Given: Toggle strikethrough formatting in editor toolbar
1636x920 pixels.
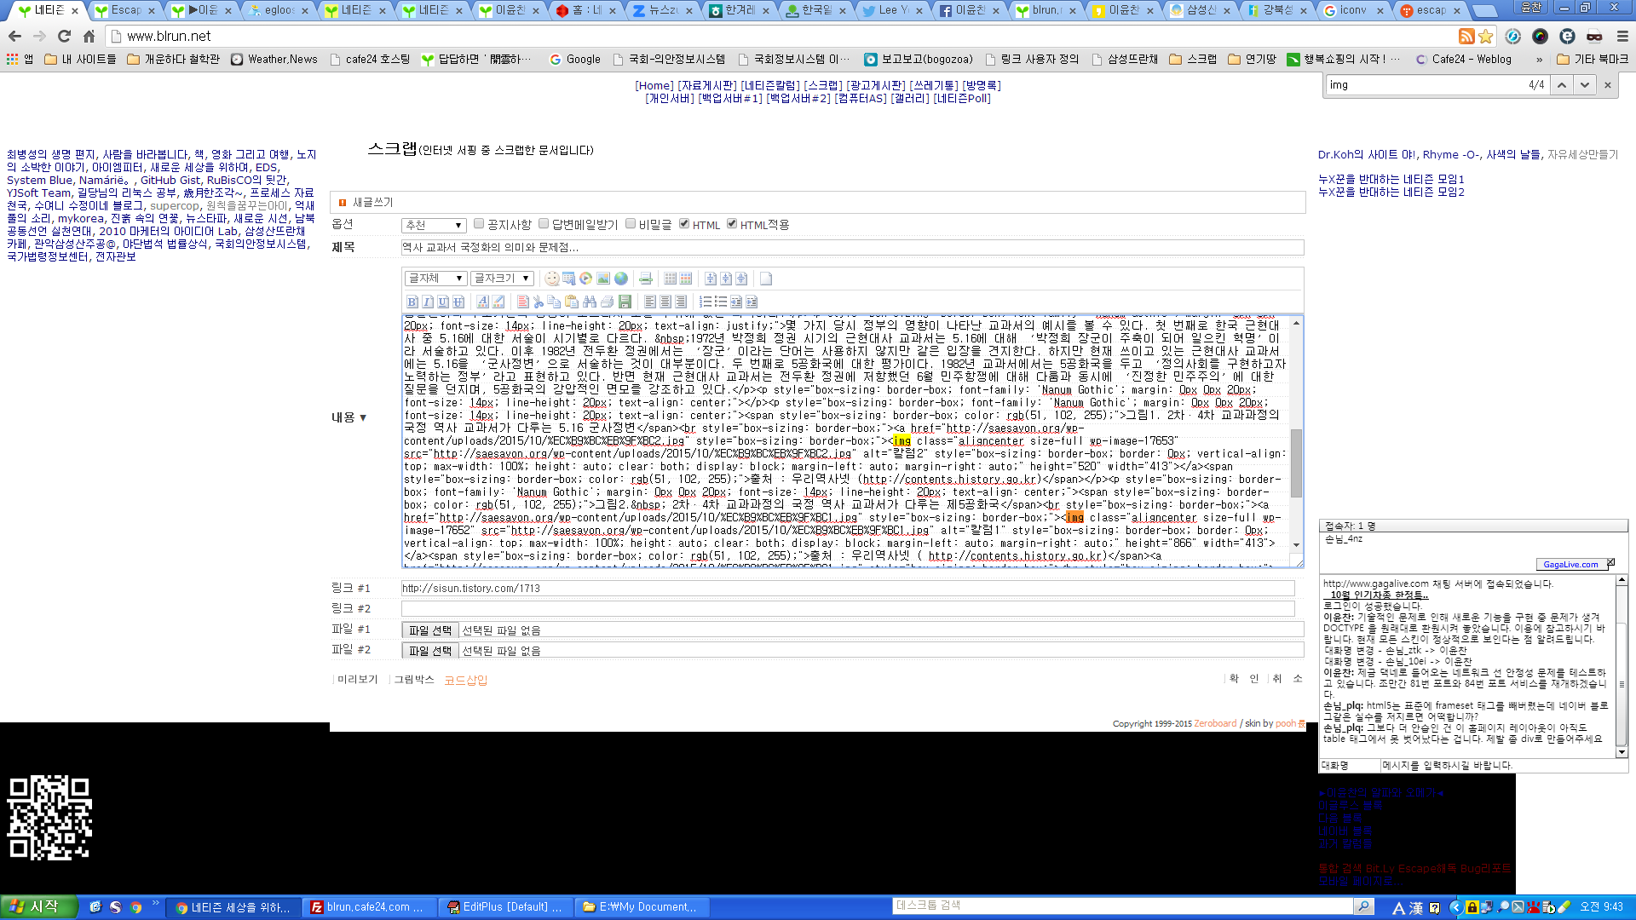Looking at the screenshot, I should (458, 302).
